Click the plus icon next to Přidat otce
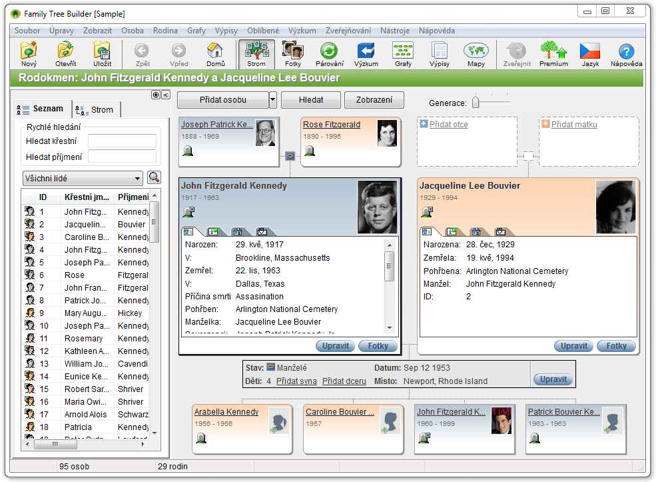This screenshot has height=482, width=656. (424, 123)
